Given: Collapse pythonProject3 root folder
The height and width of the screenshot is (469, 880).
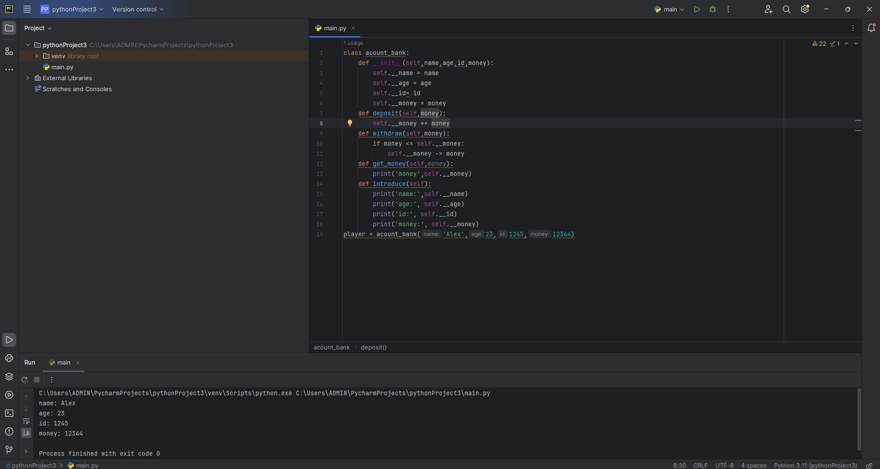Looking at the screenshot, I should (x=28, y=45).
